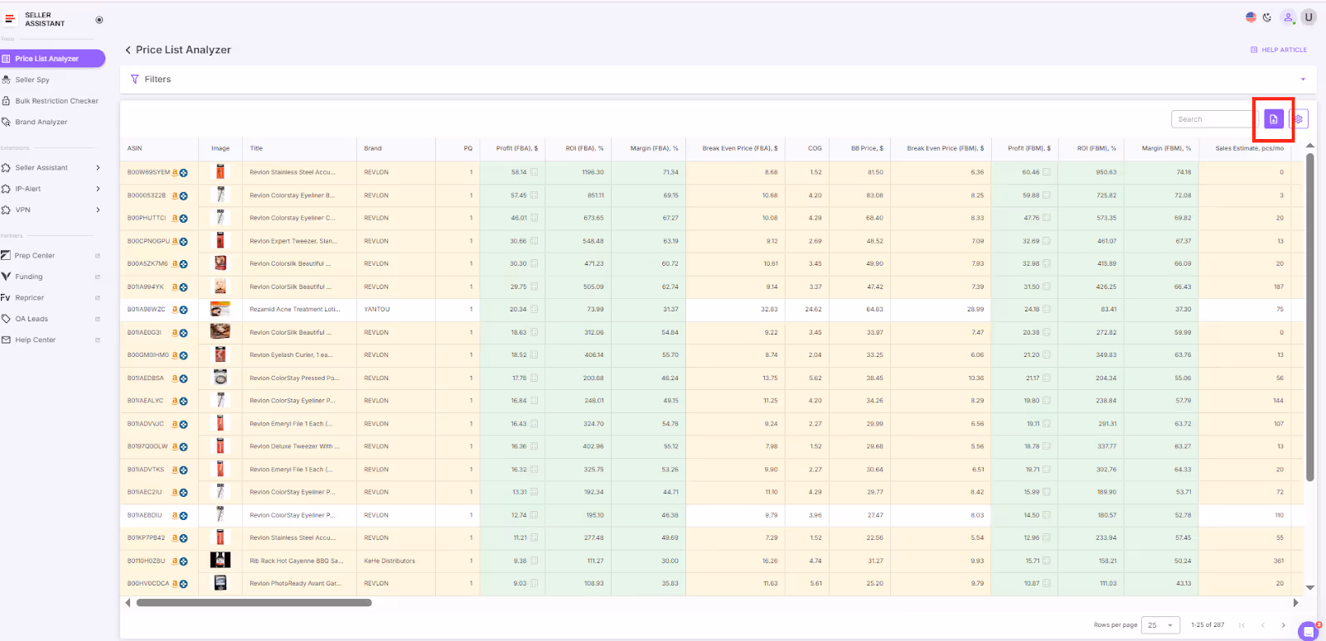Go back using Price List Analyzer arrow

coord(128,50)
